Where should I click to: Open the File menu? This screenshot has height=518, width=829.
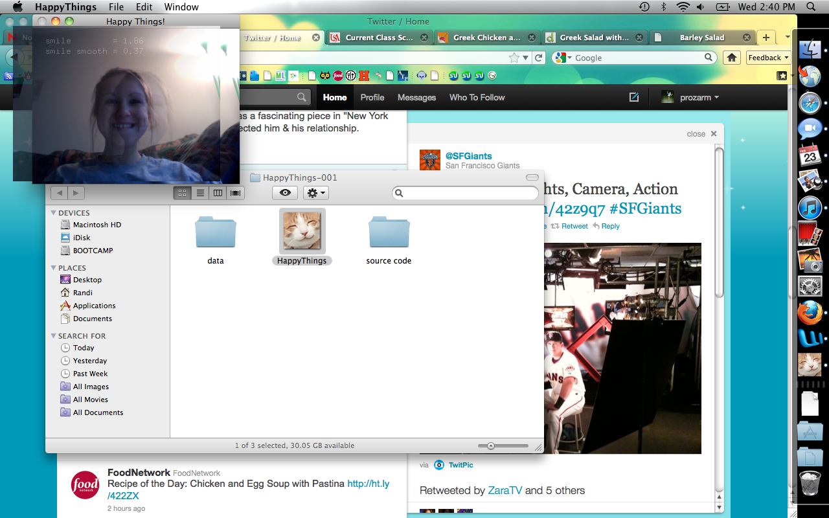click(116, 7)
